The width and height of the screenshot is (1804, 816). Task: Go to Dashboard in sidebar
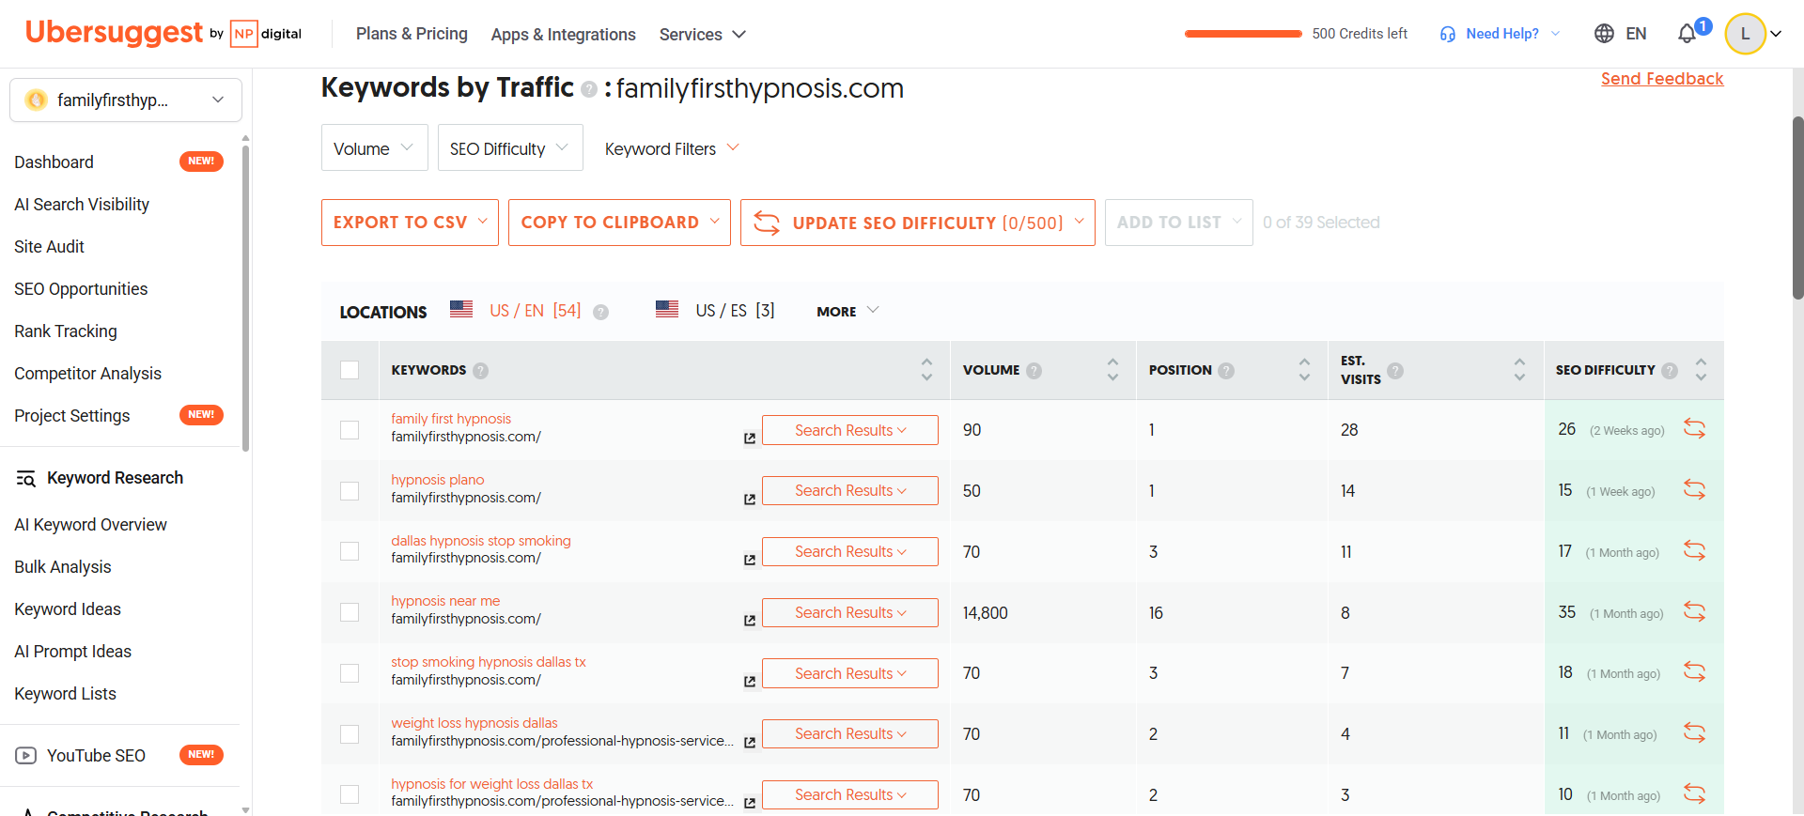click(54, 162)
